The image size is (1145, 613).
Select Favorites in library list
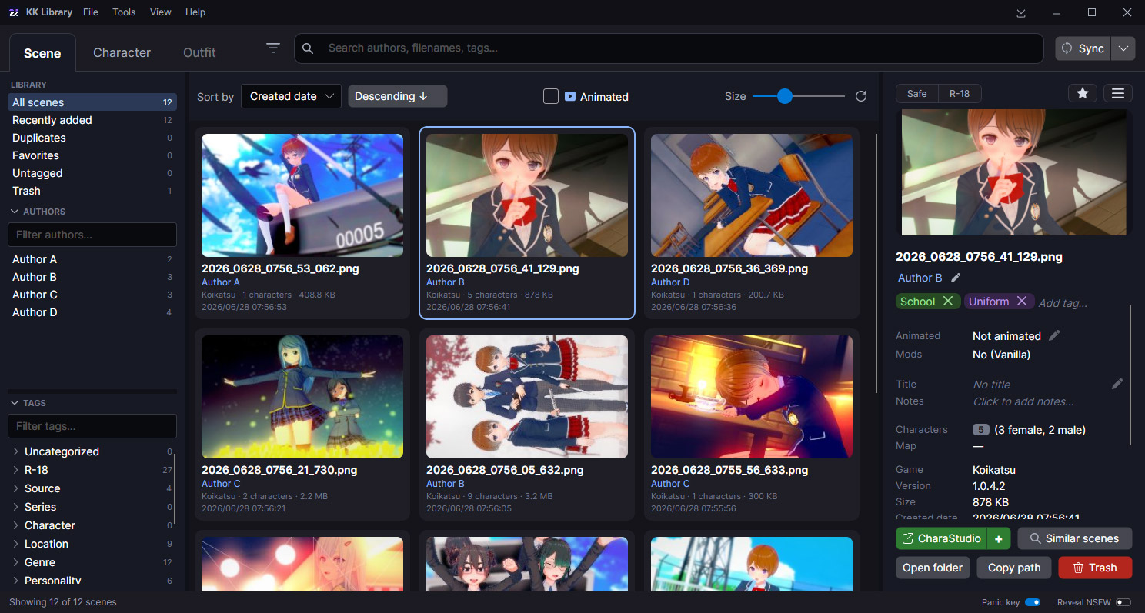92,155
